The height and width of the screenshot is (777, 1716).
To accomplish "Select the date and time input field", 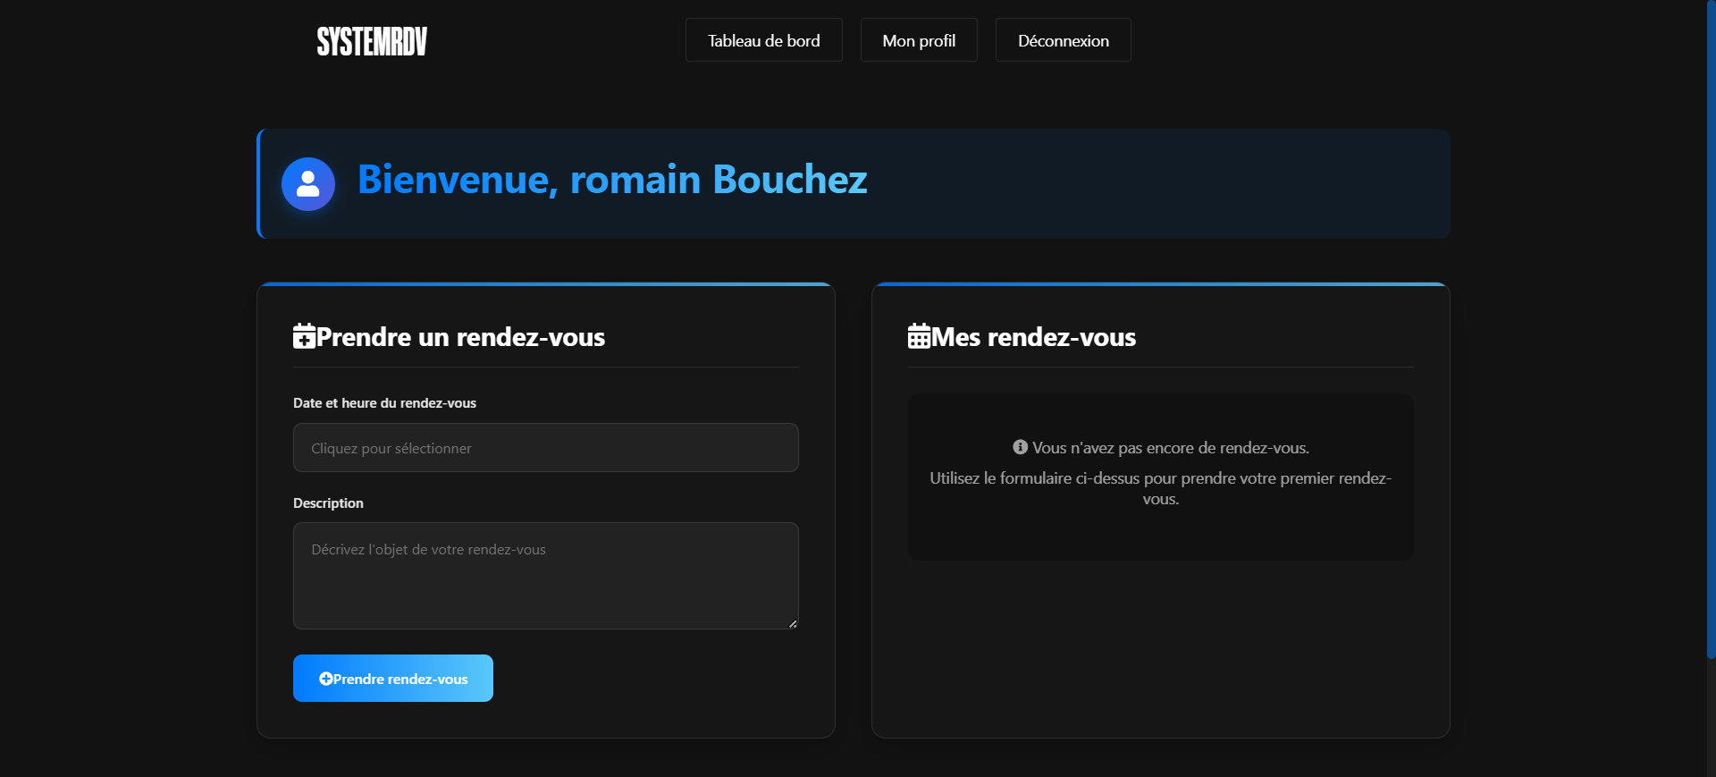I will (545, 448).
